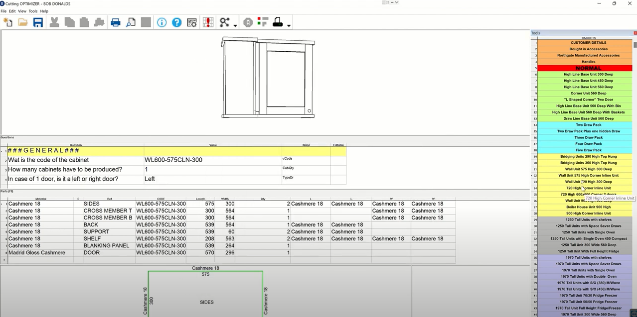Image resolution: width=637 pixels, height=317 pixels.
Task: Click the Print icon in the toolbar
Action: point(116,22)
